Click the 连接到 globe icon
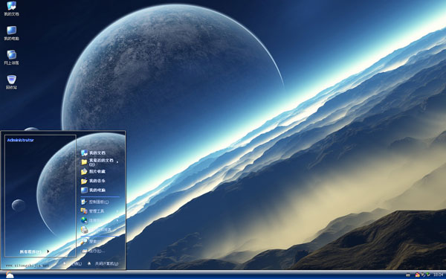Image resolution: width=446 pixels, height=279 pixels. (84, 220)
